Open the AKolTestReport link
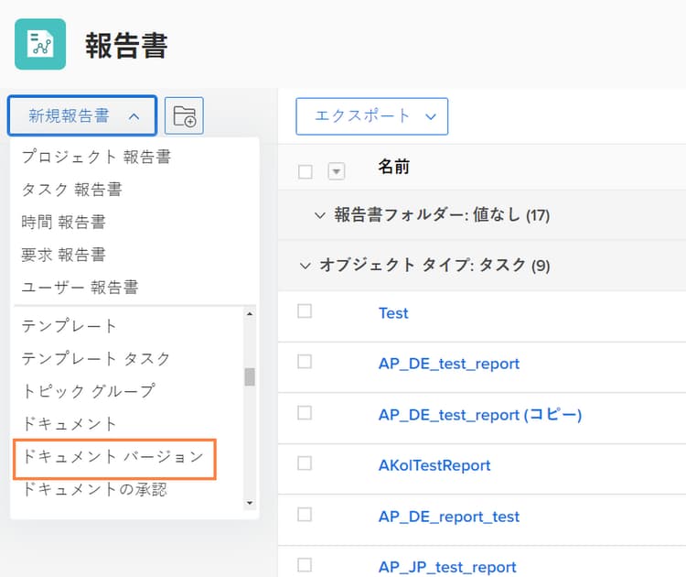This screenshot has width=686, height=577. [434, 465]
